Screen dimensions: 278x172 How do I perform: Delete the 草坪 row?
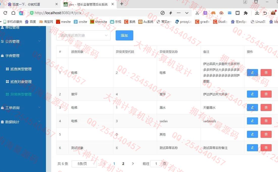tap(266, 94)
